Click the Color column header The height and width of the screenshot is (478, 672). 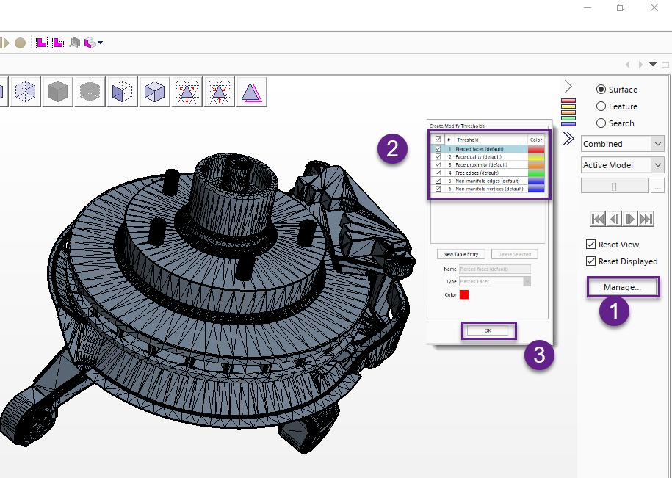pos(536,140)
